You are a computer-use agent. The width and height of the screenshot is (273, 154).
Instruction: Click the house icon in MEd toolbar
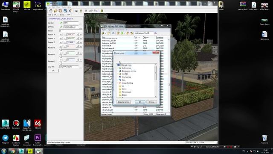point(51,11)
